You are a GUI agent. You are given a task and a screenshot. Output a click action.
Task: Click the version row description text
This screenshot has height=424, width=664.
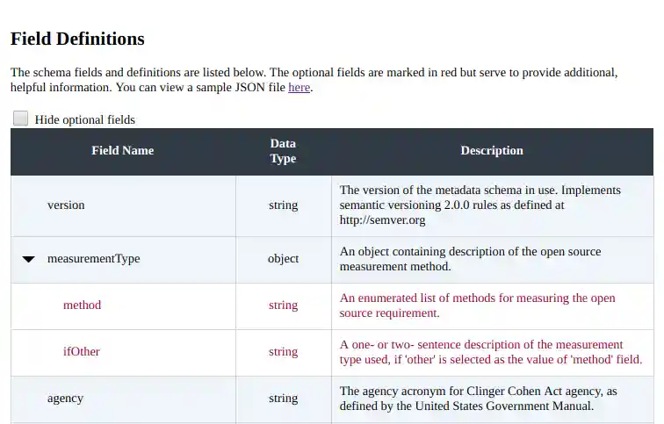click(480, 205)
